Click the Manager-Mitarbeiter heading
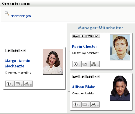The width and height of the screenshot is (135, 114). pyautogui.click(x=101, y=28)
